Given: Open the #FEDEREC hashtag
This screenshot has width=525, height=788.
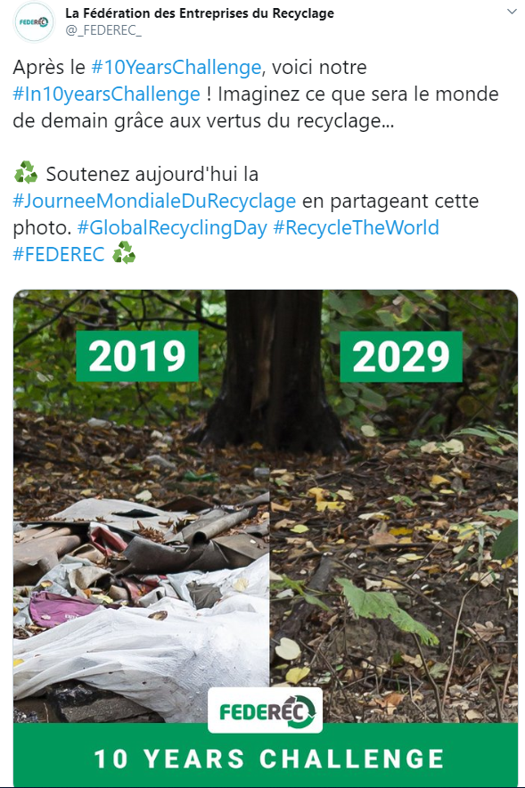Looking at the screenshot, I should tap(59, 254).
